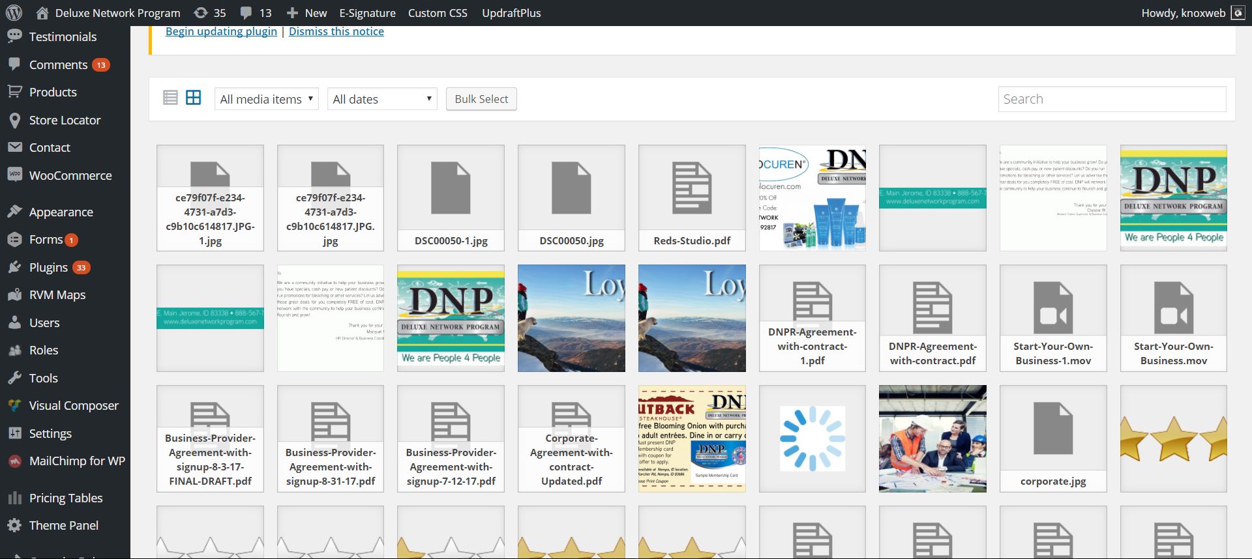Open the Howdy, knoxweb account menu

click(1183, 13)
